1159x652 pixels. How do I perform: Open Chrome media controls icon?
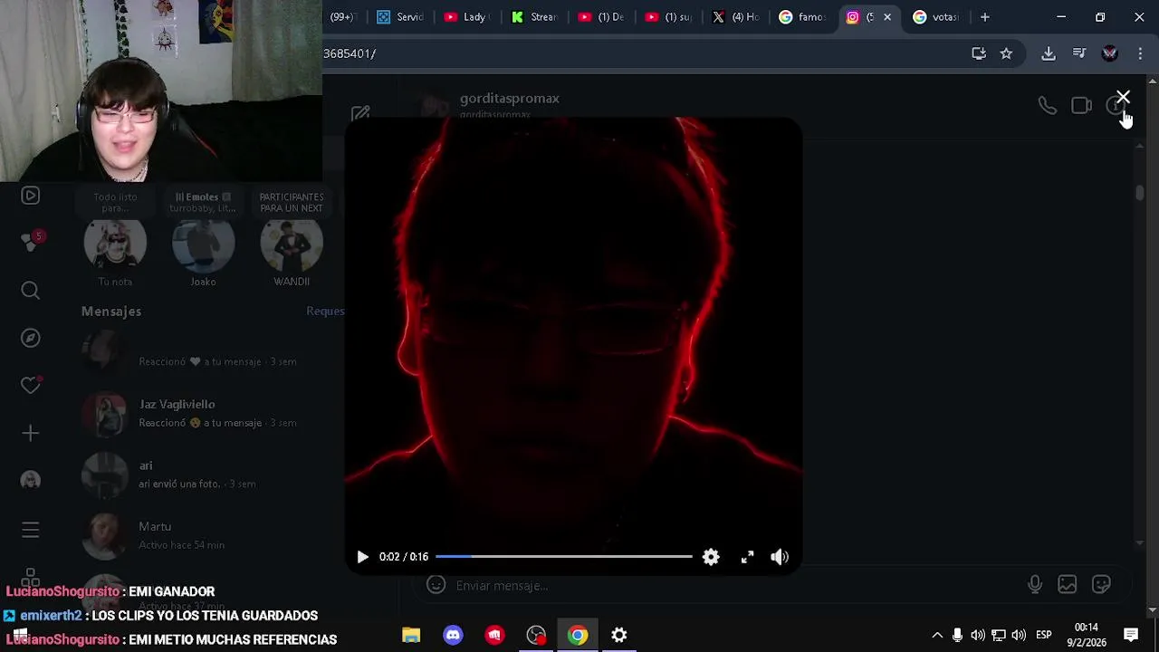coord(1079,53)
